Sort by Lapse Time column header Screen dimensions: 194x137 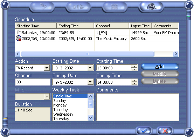140,26
